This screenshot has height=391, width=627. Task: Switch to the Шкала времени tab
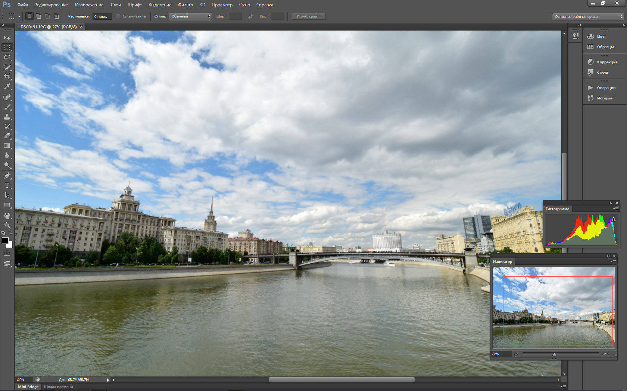pyautogui.click(x=59, y=387)
